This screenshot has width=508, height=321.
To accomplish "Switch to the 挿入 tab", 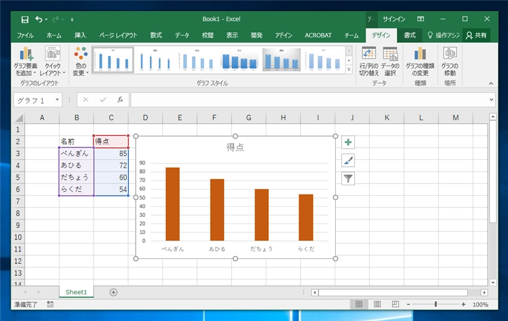I will coord(80,35).
